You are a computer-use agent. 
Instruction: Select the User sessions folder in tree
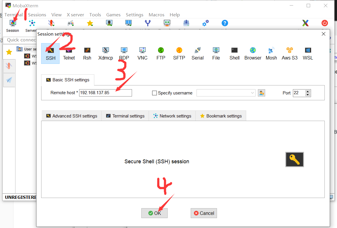click(x=27, y=49)
